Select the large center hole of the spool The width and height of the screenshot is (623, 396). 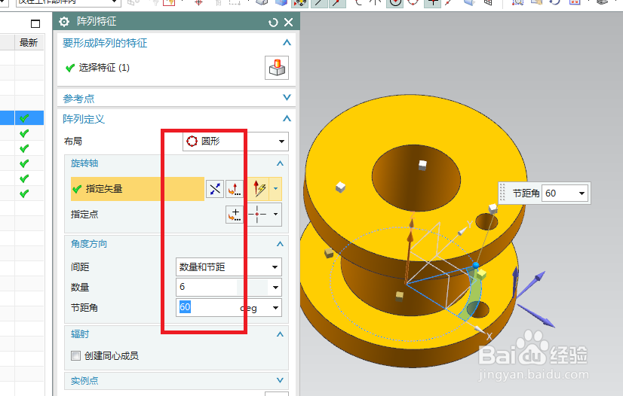(x=416, y=178)
